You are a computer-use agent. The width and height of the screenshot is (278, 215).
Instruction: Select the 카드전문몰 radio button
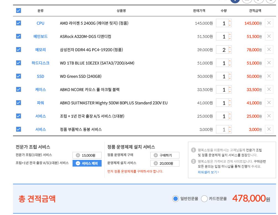click(x=204, y=199)
